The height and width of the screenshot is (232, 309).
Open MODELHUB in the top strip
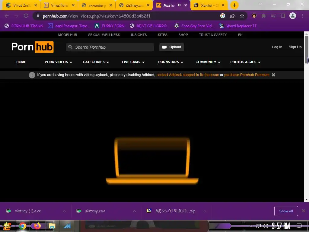(68, 35)
